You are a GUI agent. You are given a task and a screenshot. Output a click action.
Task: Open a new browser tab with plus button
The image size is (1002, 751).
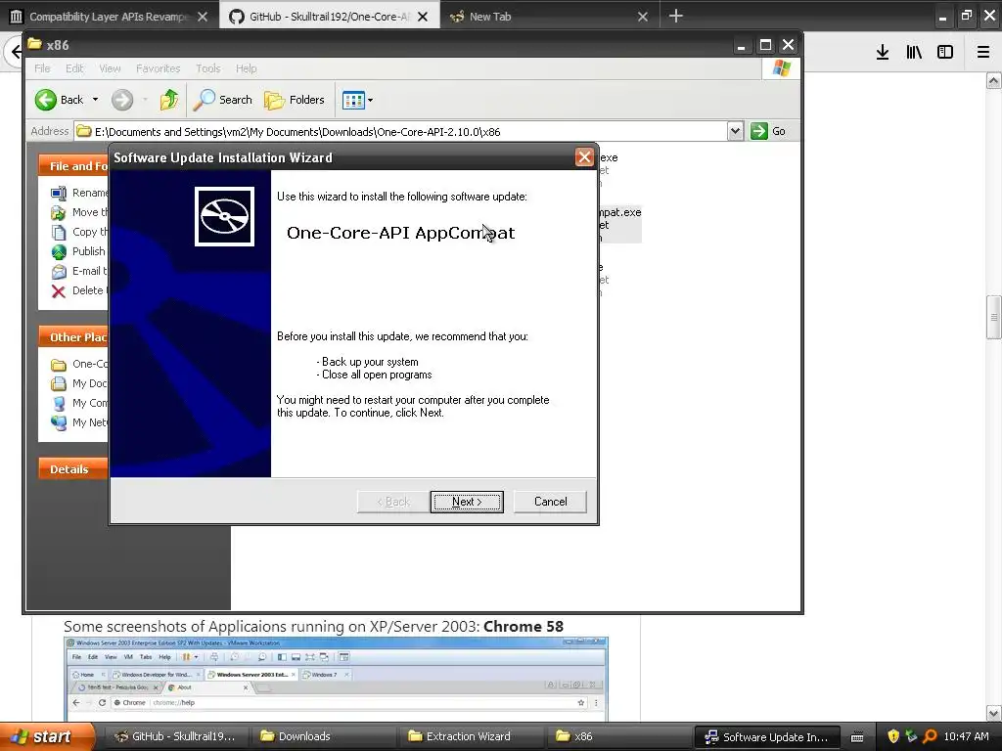[x=675, y=16]
